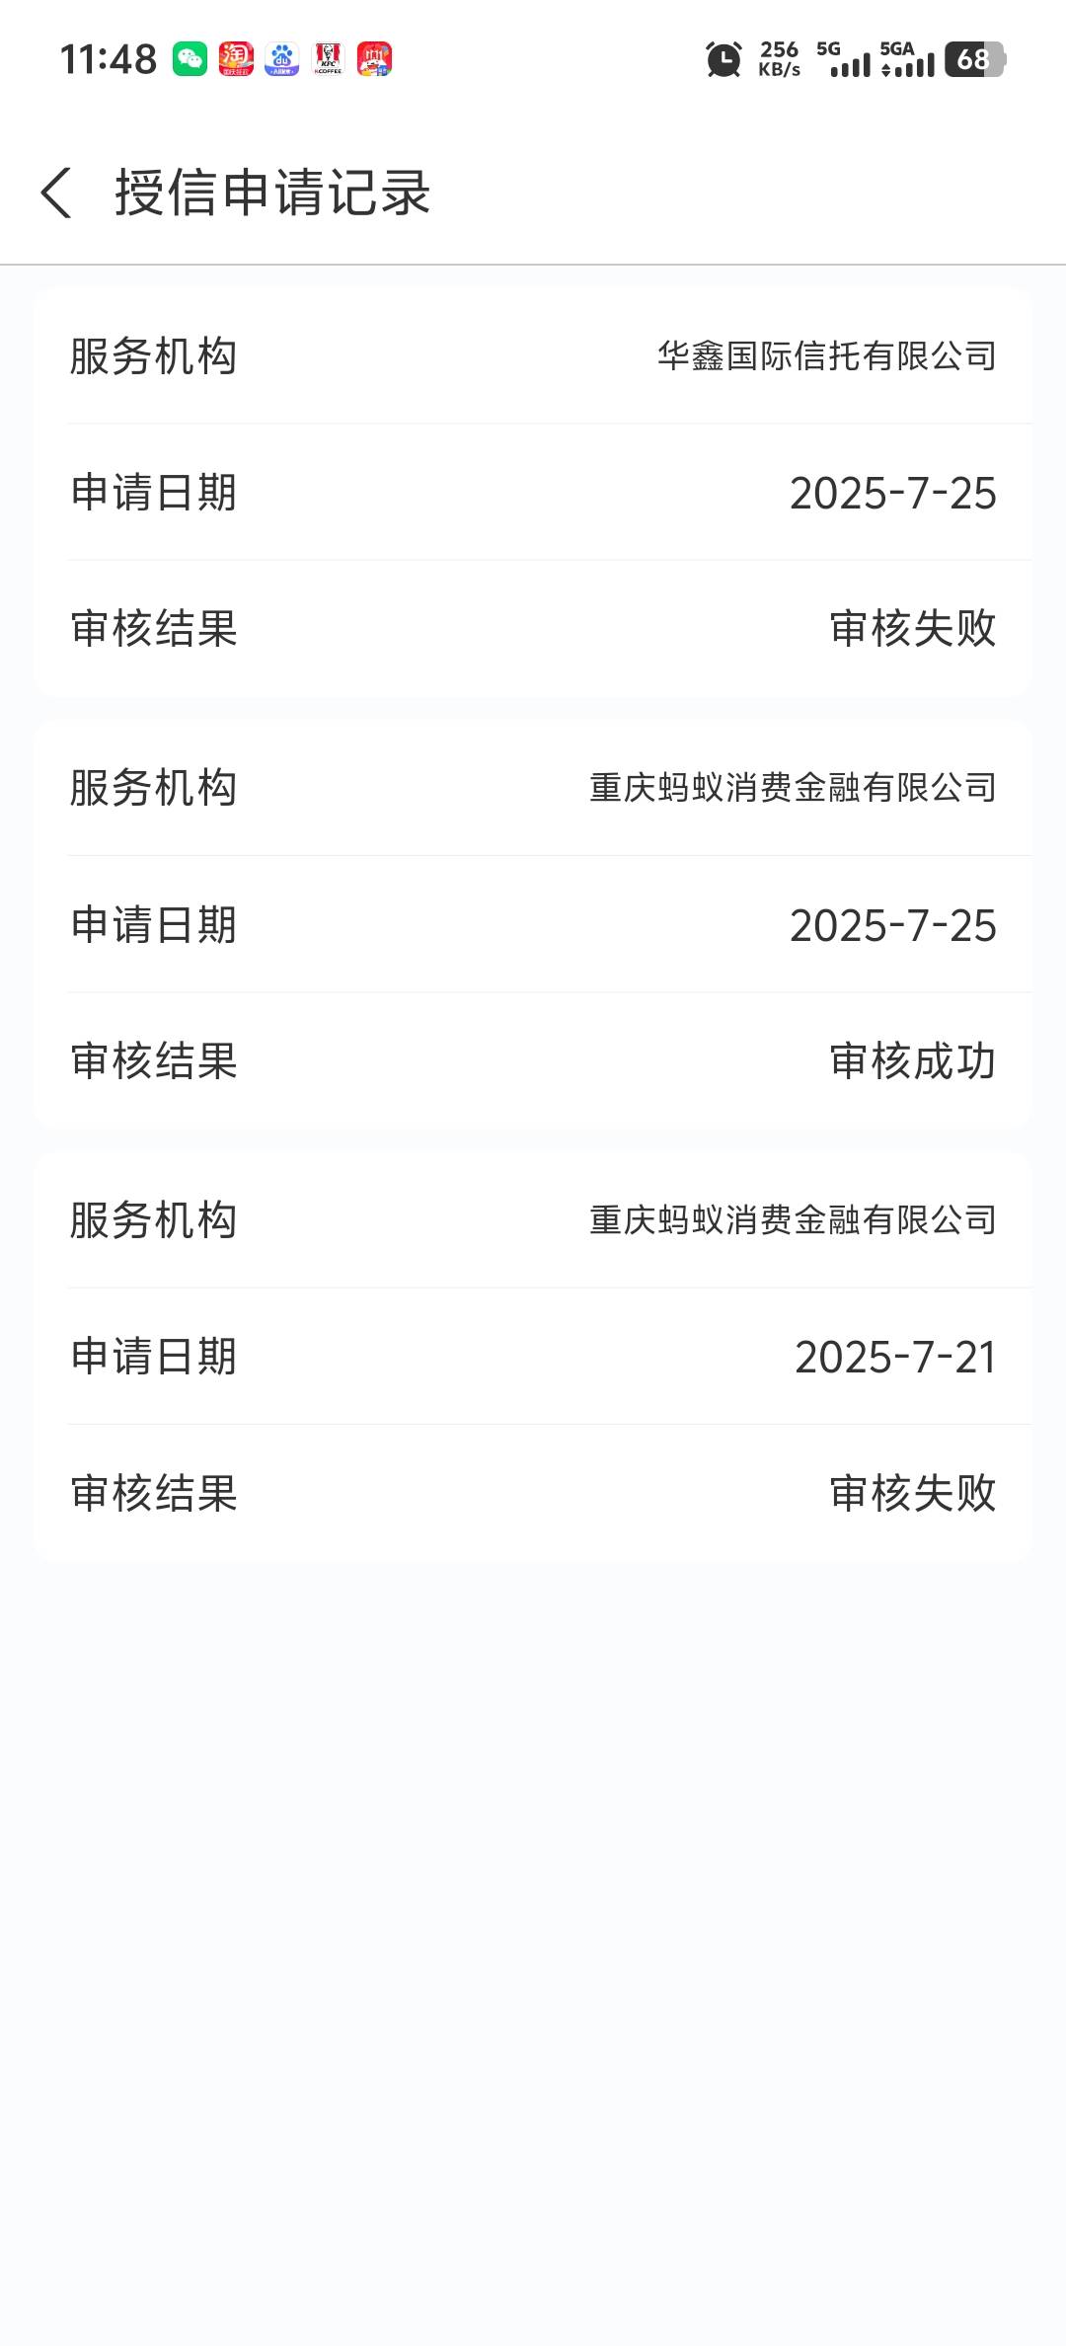Tap the 2025-7-21 application date
The height and width of the screenshot is (2346, 1066).
(895, 1357)
